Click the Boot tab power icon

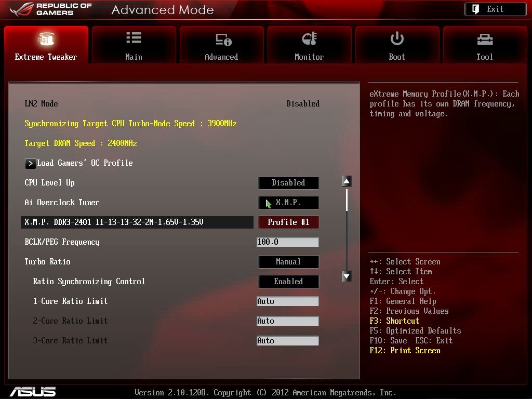coord(397,38)
